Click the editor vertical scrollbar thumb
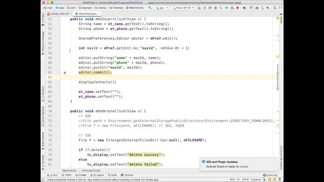 click(278, 77)
